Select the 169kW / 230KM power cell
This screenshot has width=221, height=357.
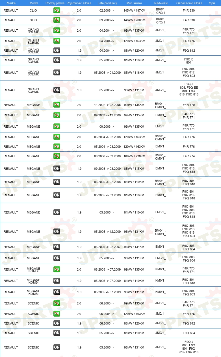(135, 156)
